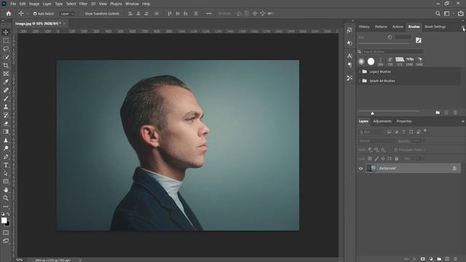Open the layer Opacity dropdown arrow
This screenshot has height=262, width=466.
click(424, 141)
